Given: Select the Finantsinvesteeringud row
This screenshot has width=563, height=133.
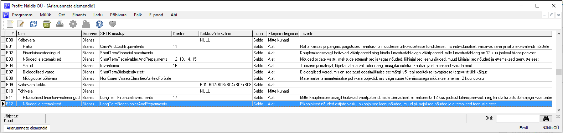Looking at the screenshot, I should [x=279, y=53].
